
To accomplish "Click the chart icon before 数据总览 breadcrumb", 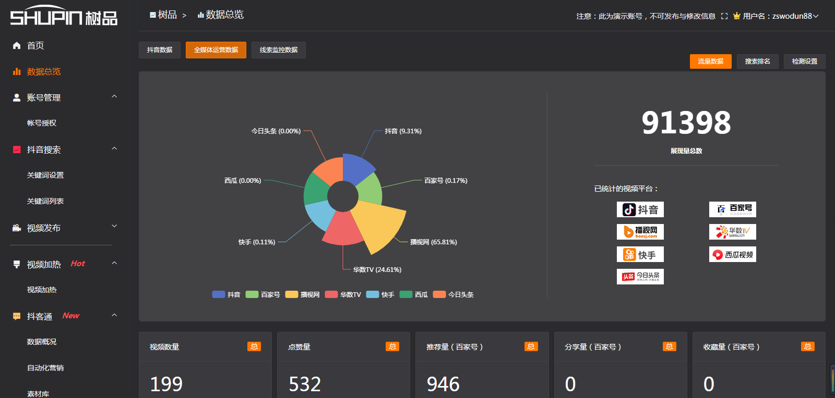I will (x=200, y=15).
